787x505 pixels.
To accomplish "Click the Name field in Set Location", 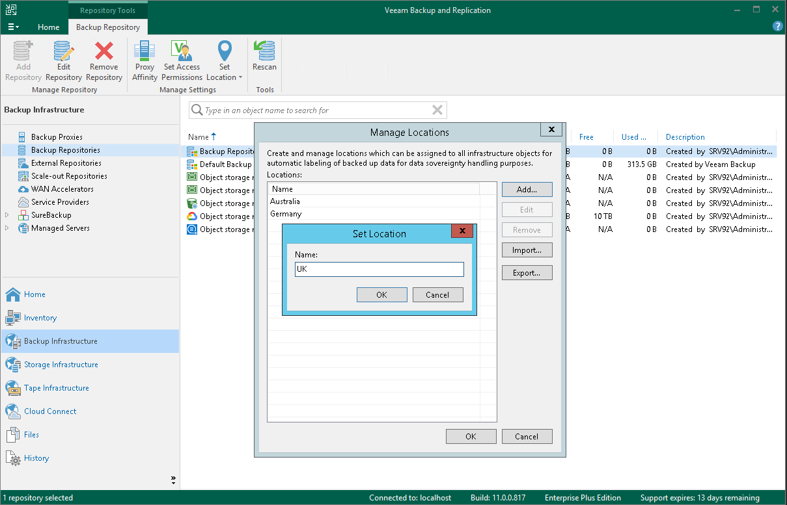I will [380, 270].
